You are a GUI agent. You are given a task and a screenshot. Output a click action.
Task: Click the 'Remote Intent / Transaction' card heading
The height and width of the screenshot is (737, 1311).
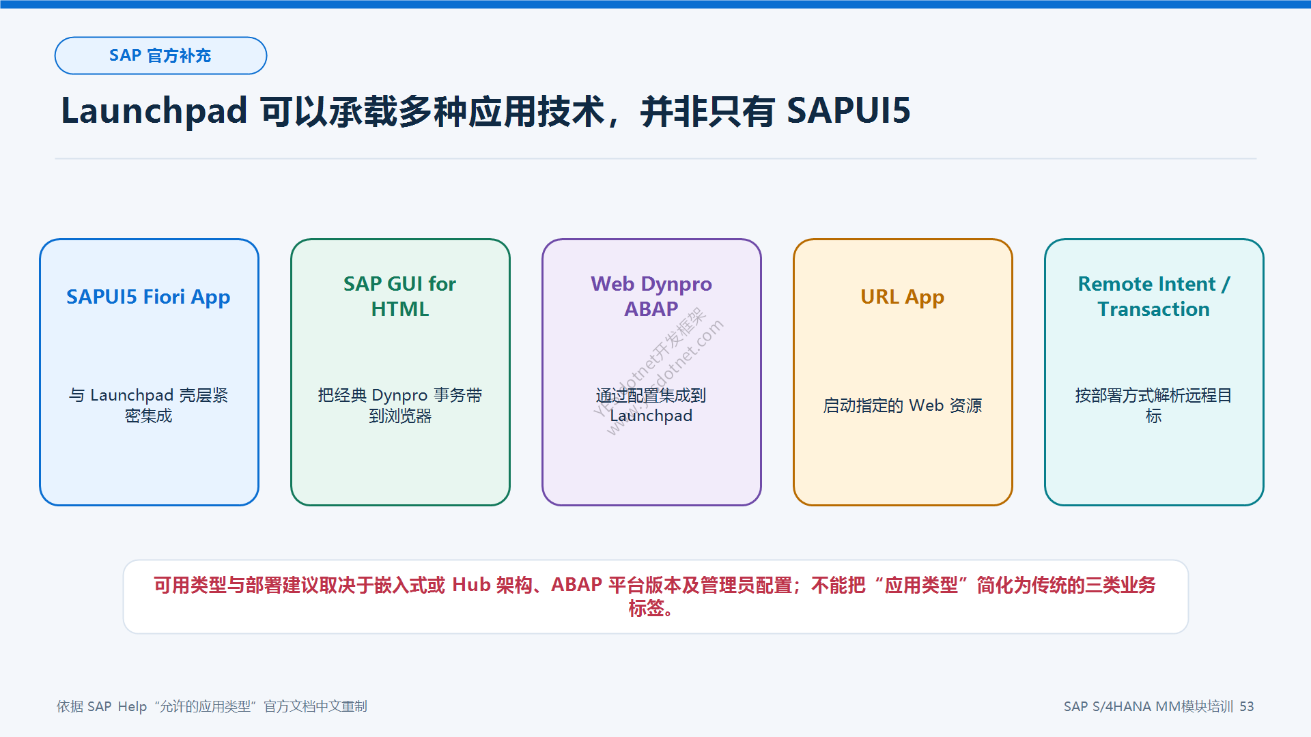(x=1153, y=296)
